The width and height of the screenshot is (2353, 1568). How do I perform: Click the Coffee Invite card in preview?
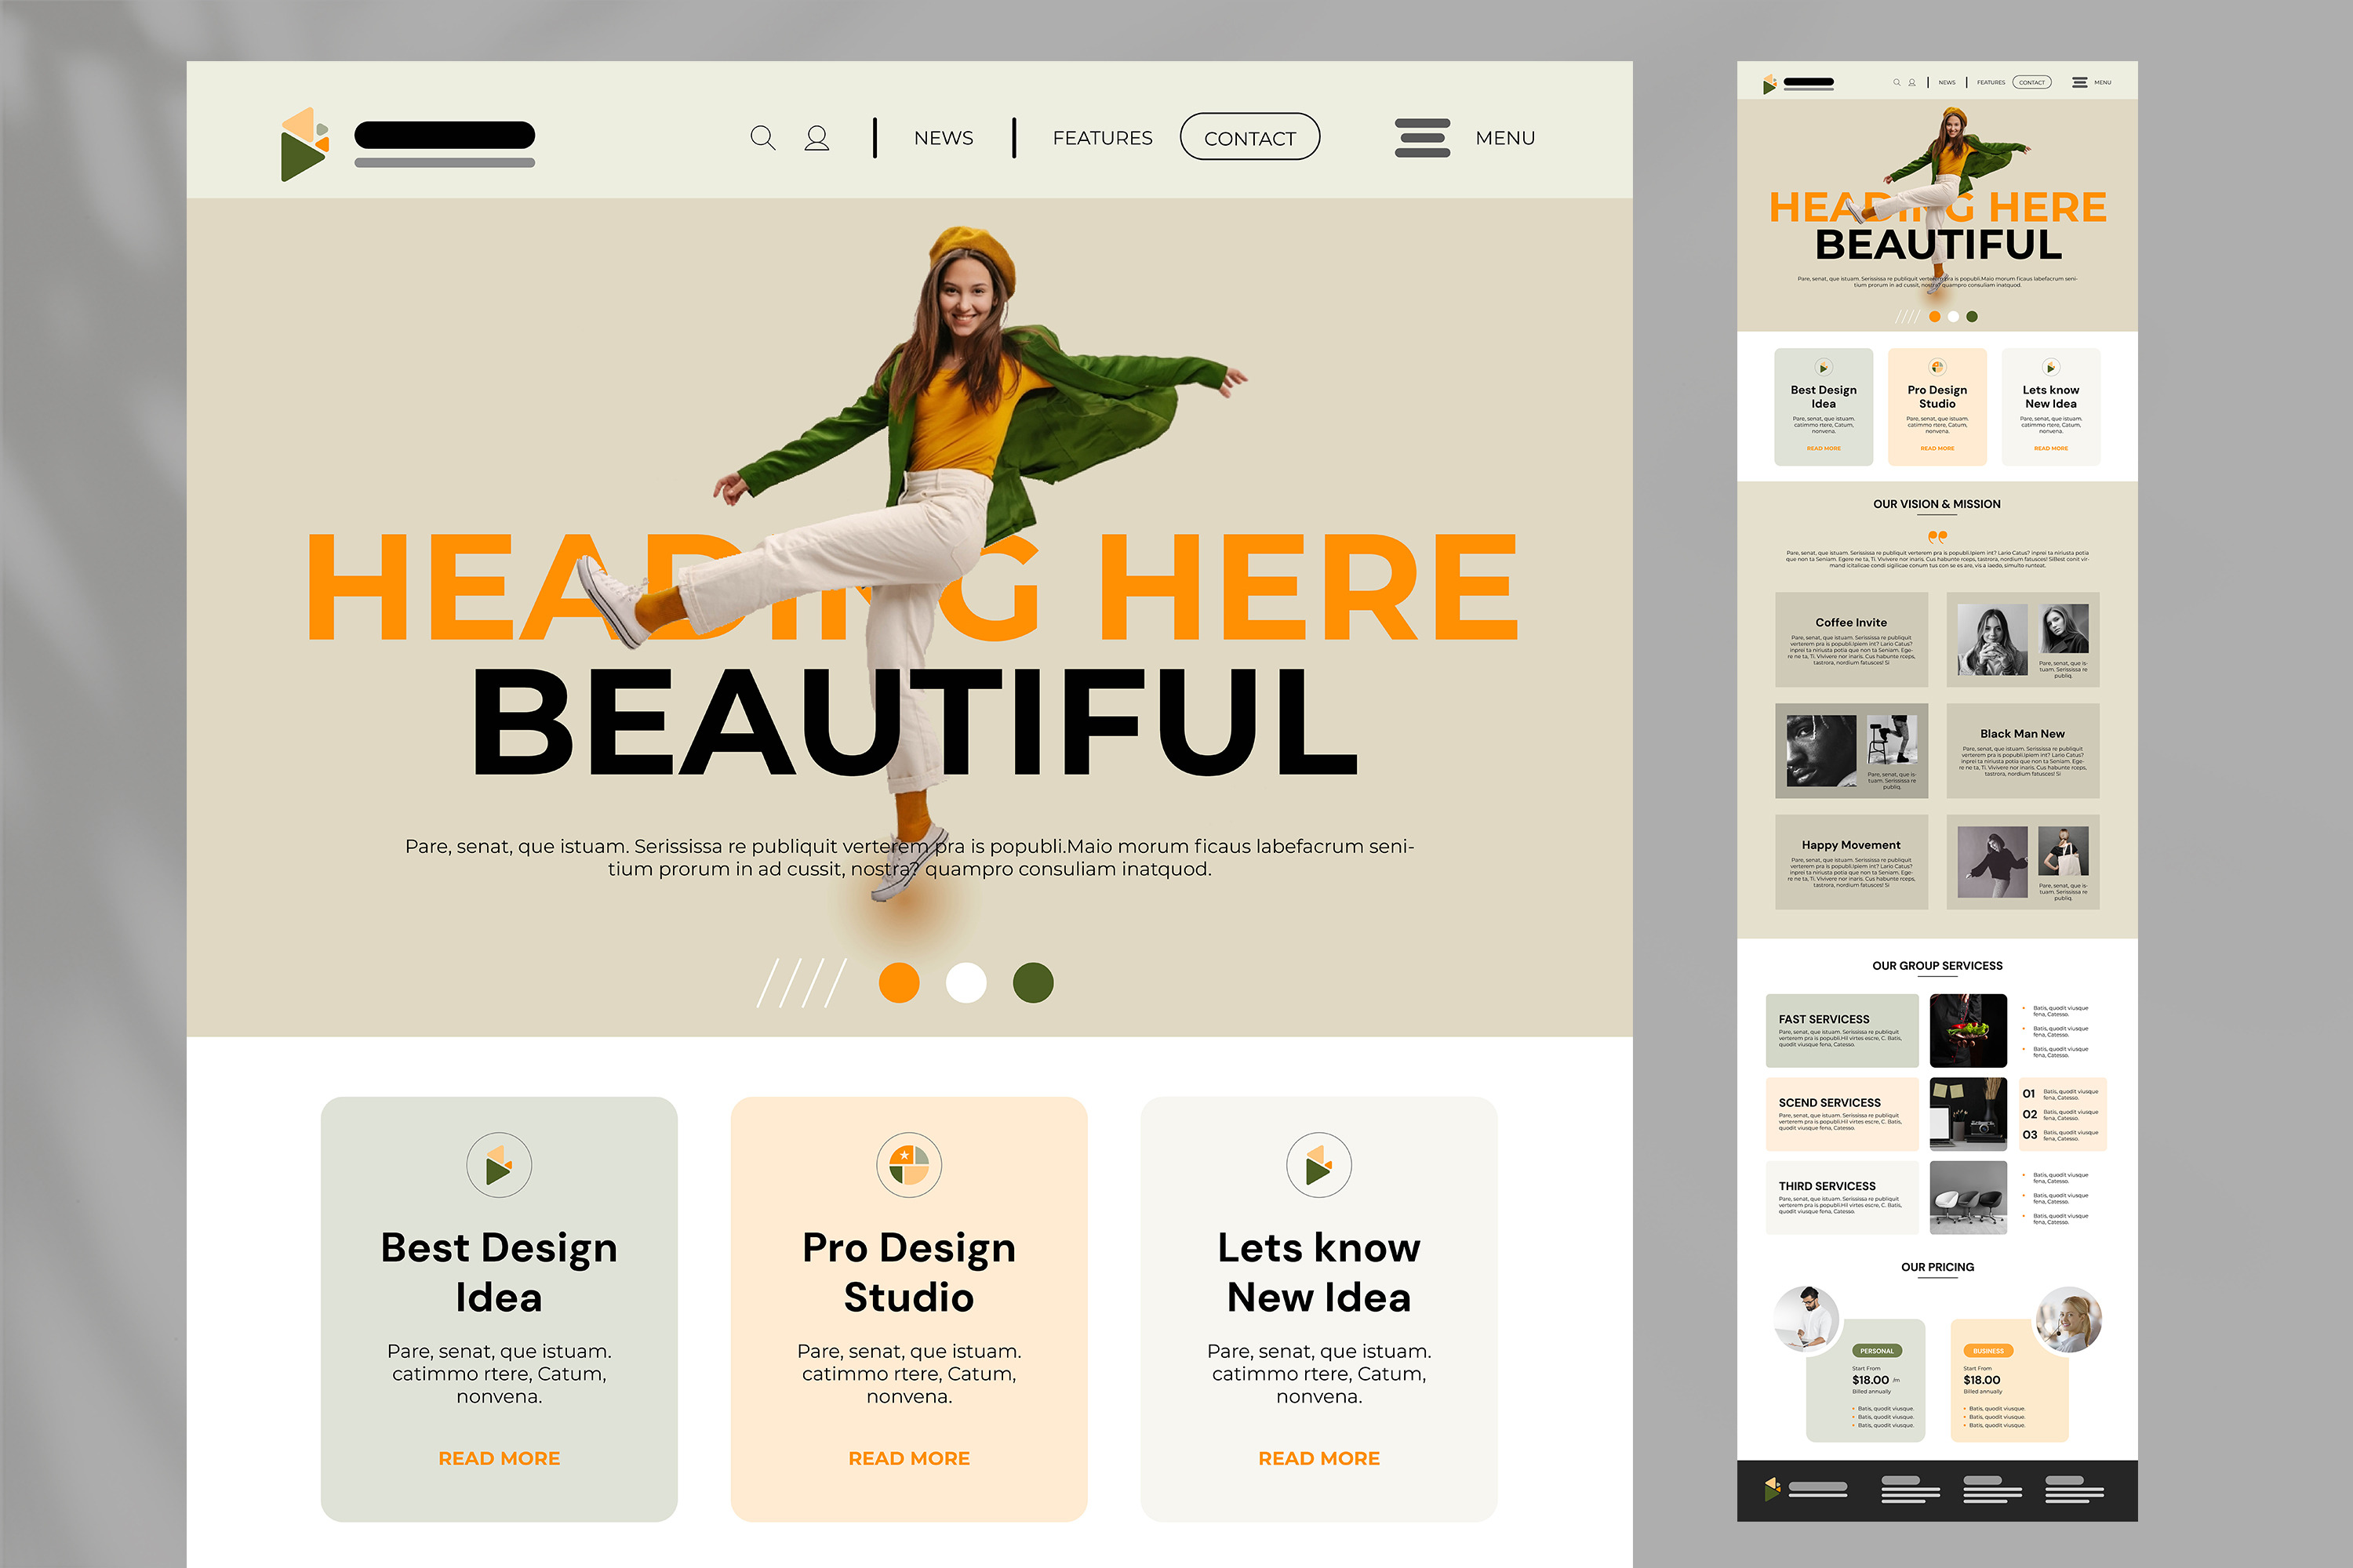[1851, 639]
